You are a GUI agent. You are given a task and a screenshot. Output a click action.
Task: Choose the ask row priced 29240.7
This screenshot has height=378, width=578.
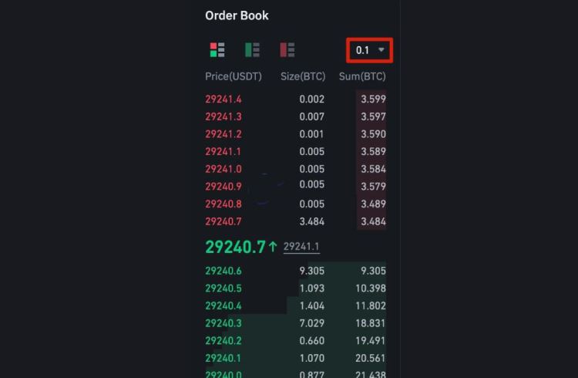coord(223,221)
